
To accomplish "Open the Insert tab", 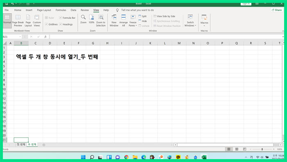I will [29, 10].
